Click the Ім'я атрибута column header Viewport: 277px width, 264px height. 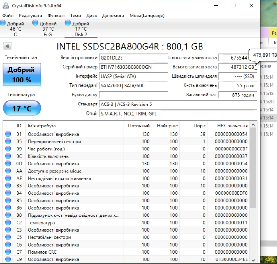[75, 126]
